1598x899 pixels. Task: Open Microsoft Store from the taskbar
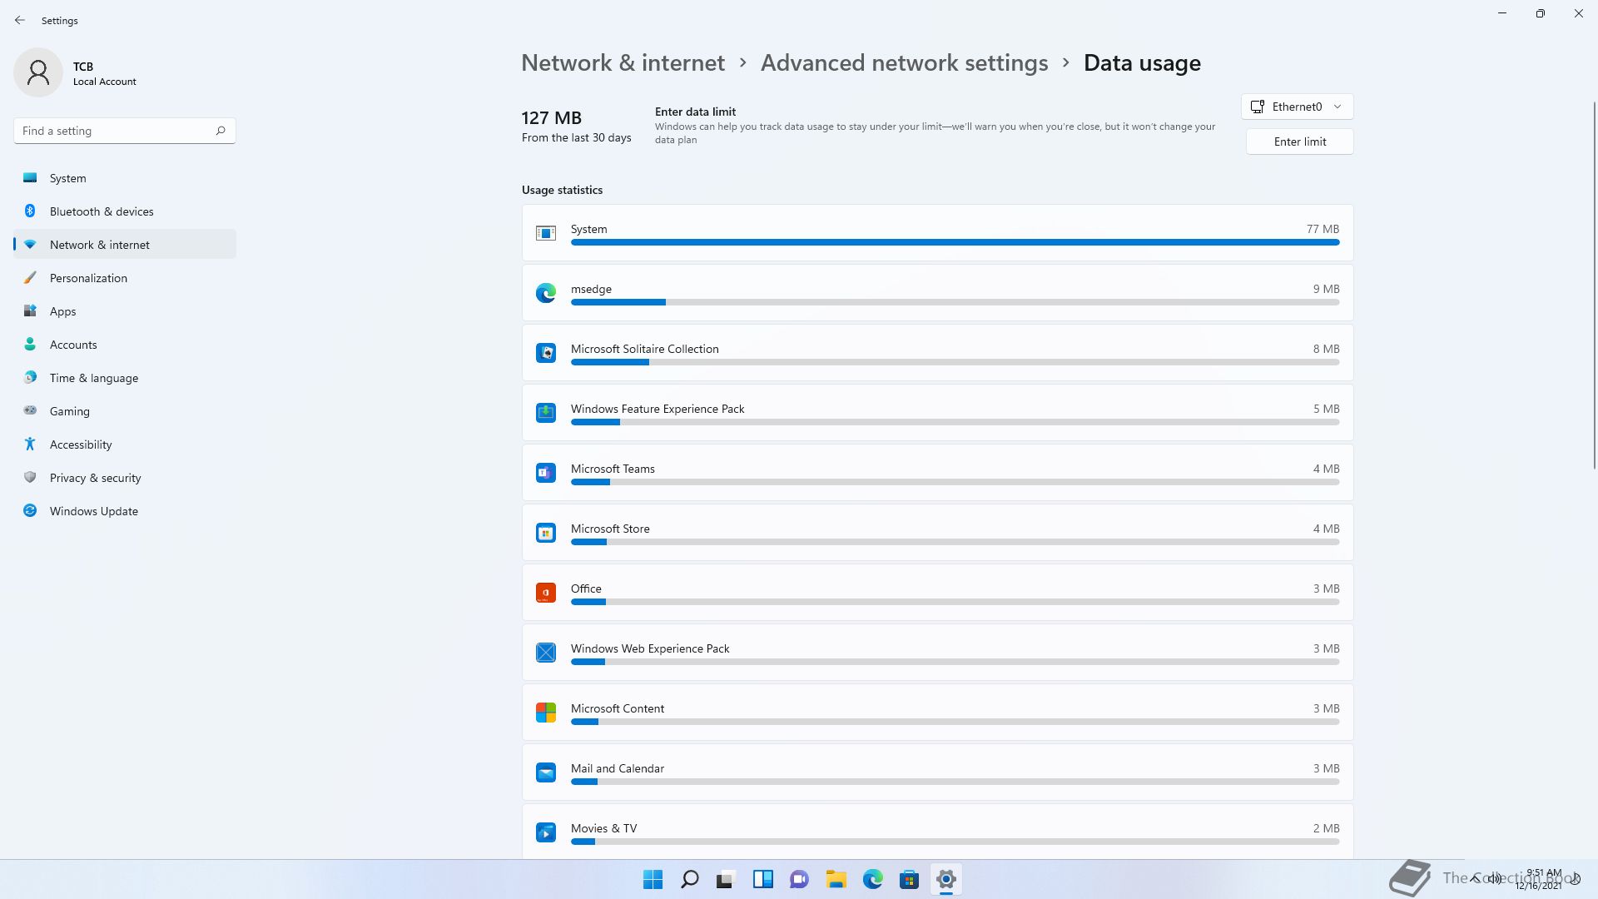tap(910, 879)
